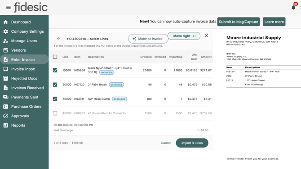This screenshot has width=301, height=169.
Task: Click the Invoice Inbox icon
Action: click(x=5, y=69)
